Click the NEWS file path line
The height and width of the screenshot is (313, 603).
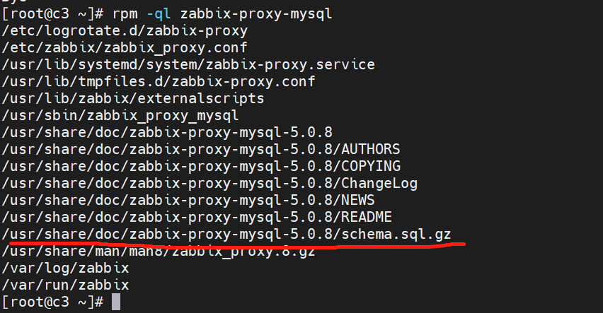coord(188,200)
